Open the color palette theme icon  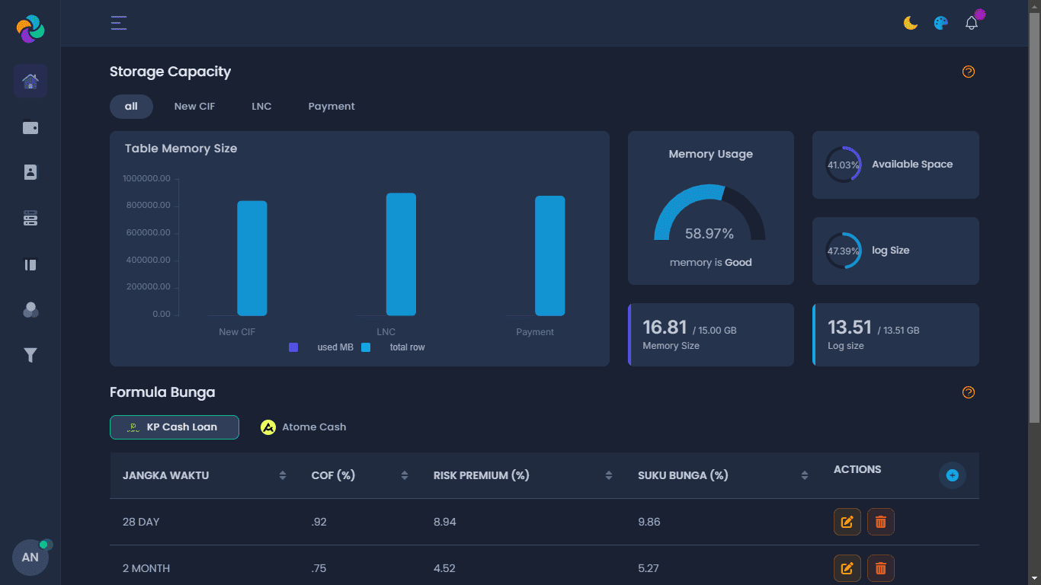coord(941,23)
